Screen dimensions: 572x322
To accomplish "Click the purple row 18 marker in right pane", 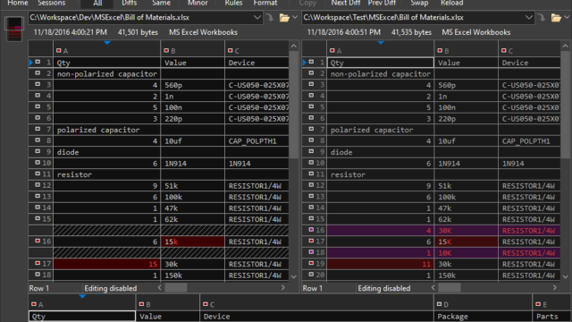I will pyautogui.click(x=311, y=252).
